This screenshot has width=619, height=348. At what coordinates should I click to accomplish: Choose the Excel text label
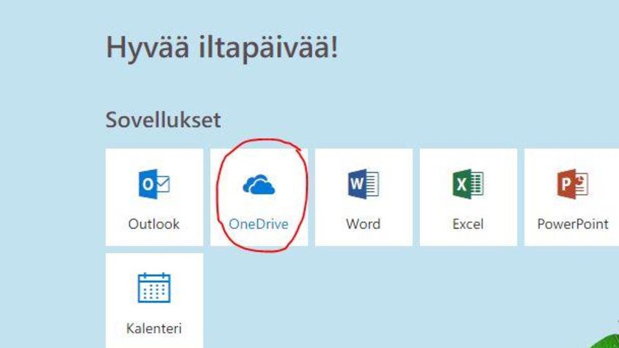coord(467,224)
